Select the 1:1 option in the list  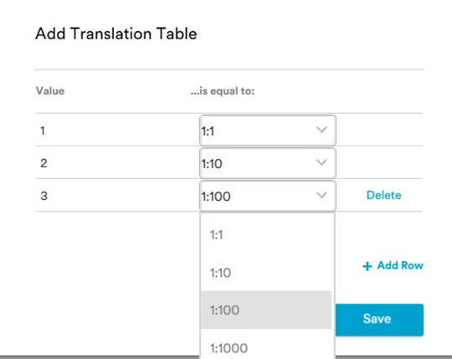266,235
